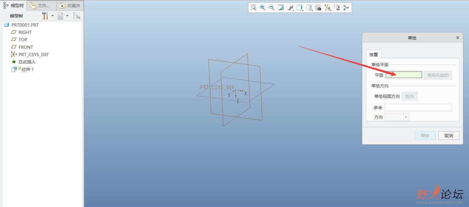This screenshot has width=469, height=207.
Task: Click the 使用先前的 button
Action: [x=438, y=75]
